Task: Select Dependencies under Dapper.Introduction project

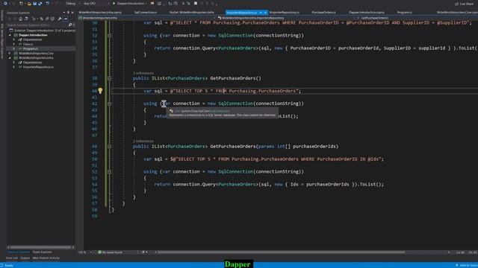Action: pyautogui.click(x=32, y=39)
